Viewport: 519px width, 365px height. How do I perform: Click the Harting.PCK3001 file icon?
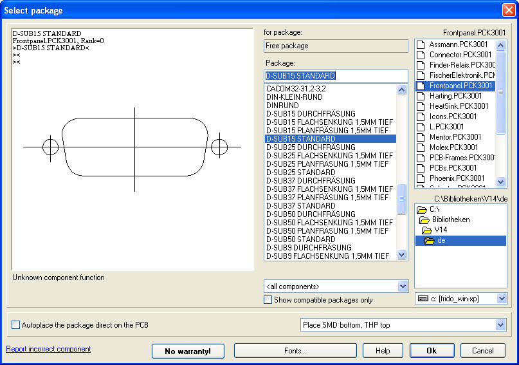click(x=421, y=96)
